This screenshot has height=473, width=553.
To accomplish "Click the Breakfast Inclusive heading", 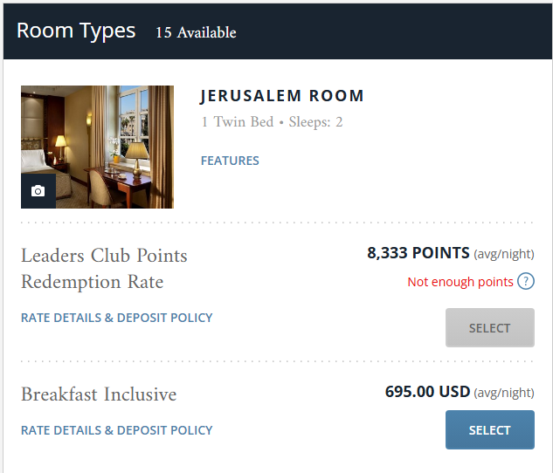I will click(99, 394).
